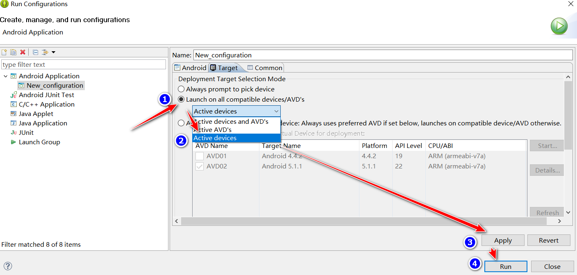Sort by the Platform column header
This screenshot has width=577, height=275.
point(375,146)
